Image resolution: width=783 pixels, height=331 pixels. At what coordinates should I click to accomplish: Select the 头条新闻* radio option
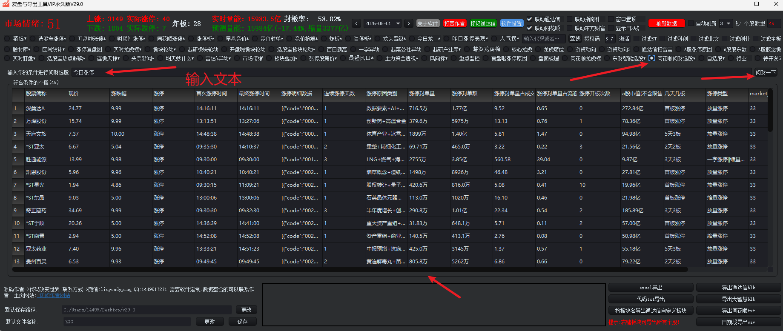coord(126,58)
